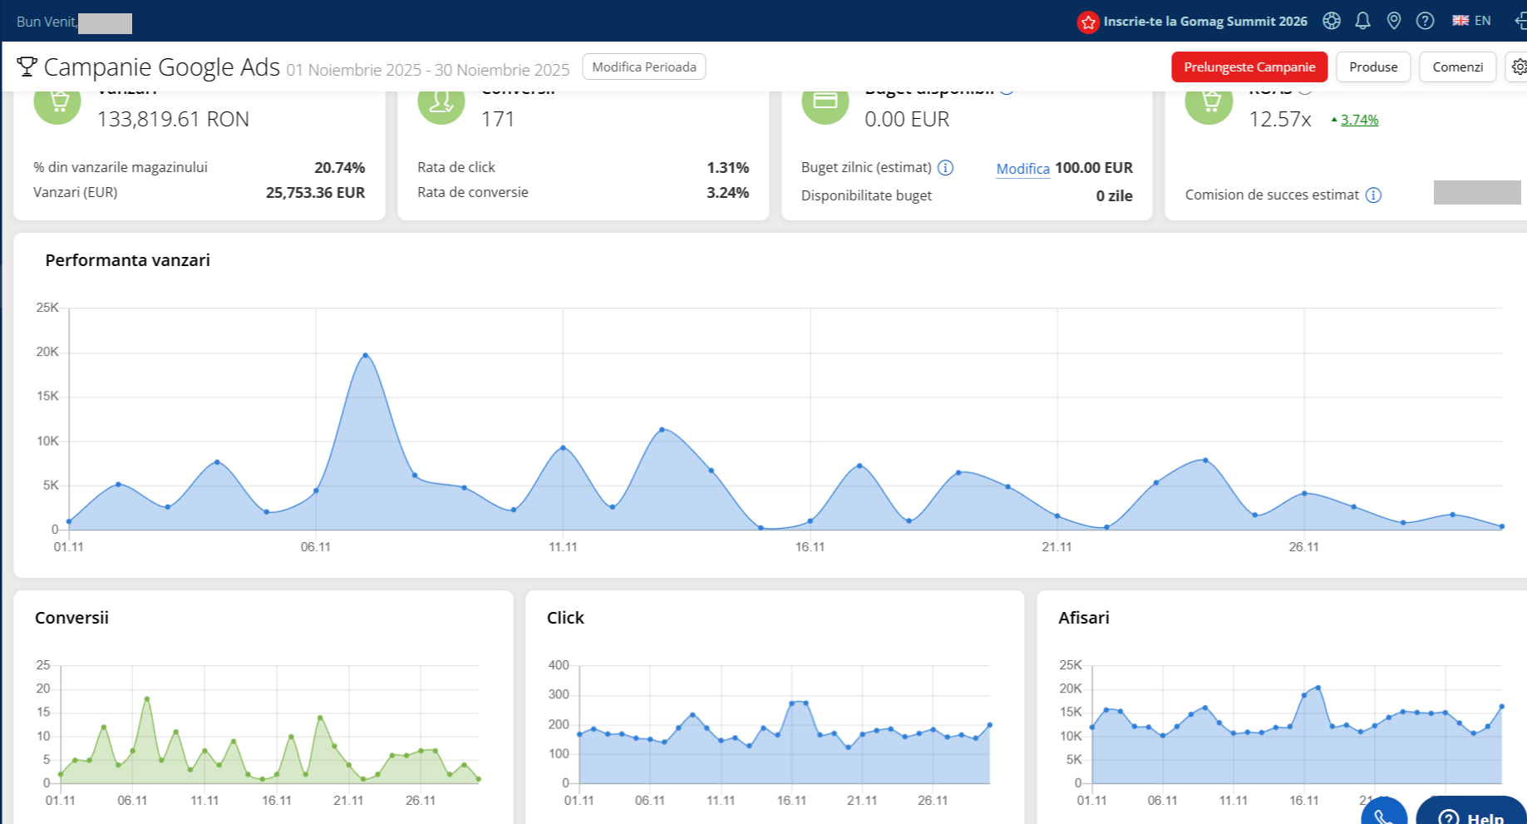Open the Produse tab
Image resolution: width=1527 pixels, height=824 pixels.
(x=1372, y=67)
